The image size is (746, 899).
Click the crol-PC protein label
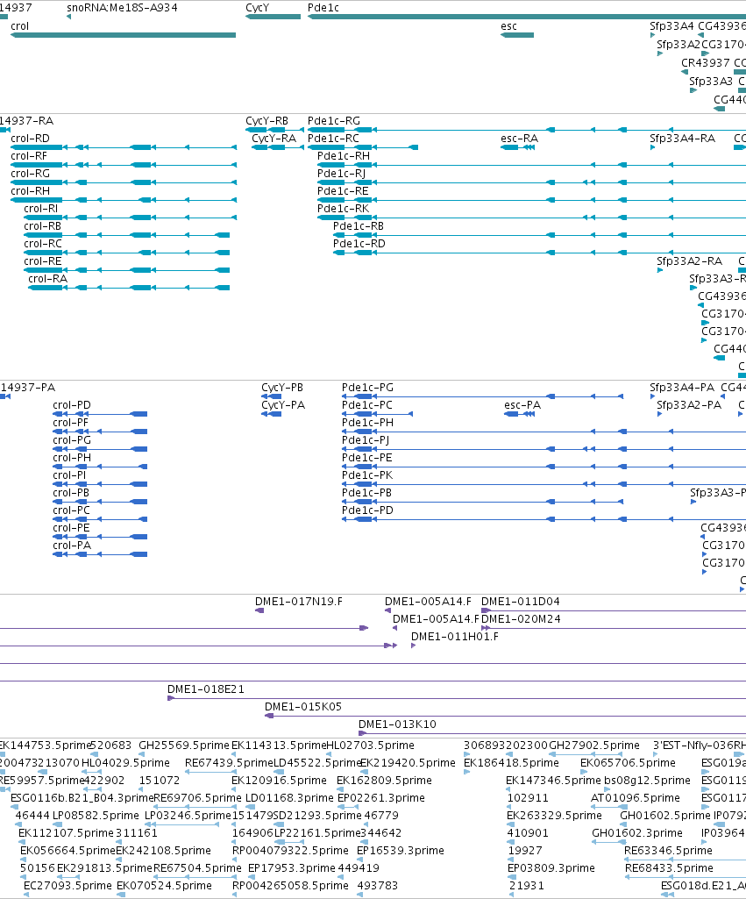coord(72,510)
